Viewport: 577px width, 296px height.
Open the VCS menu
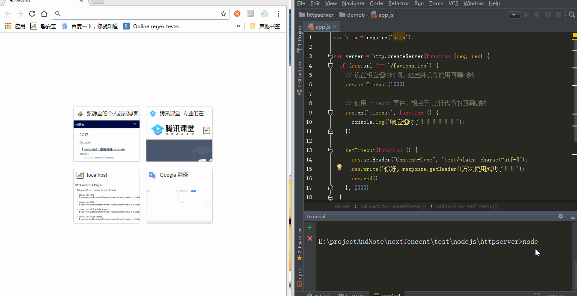[x=453, y=3]
